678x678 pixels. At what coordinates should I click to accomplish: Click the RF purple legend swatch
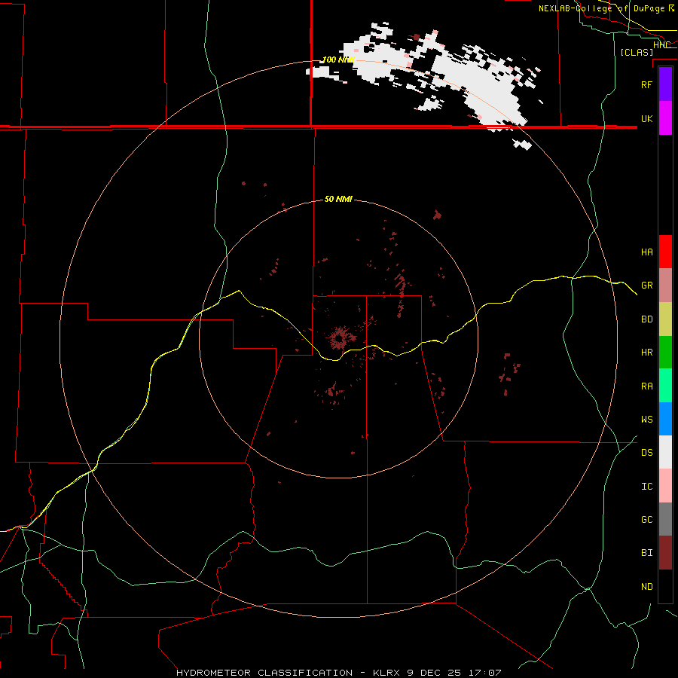(665, 84)
